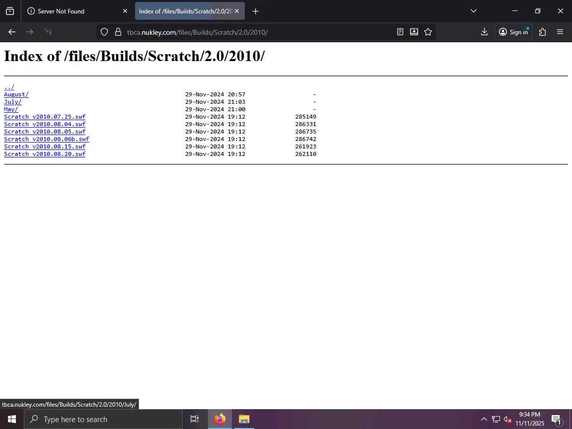Download Scratch_v2010.08.05.swf
Screen dimensions: 572x429
[45, 132]
